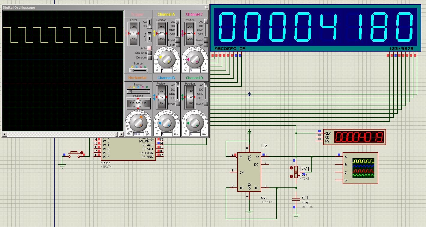This screenshot has width=426, height=227.
Task: Click Channel D Position thumbwheel
Action: pyautogui.click(x=190, y=97)
